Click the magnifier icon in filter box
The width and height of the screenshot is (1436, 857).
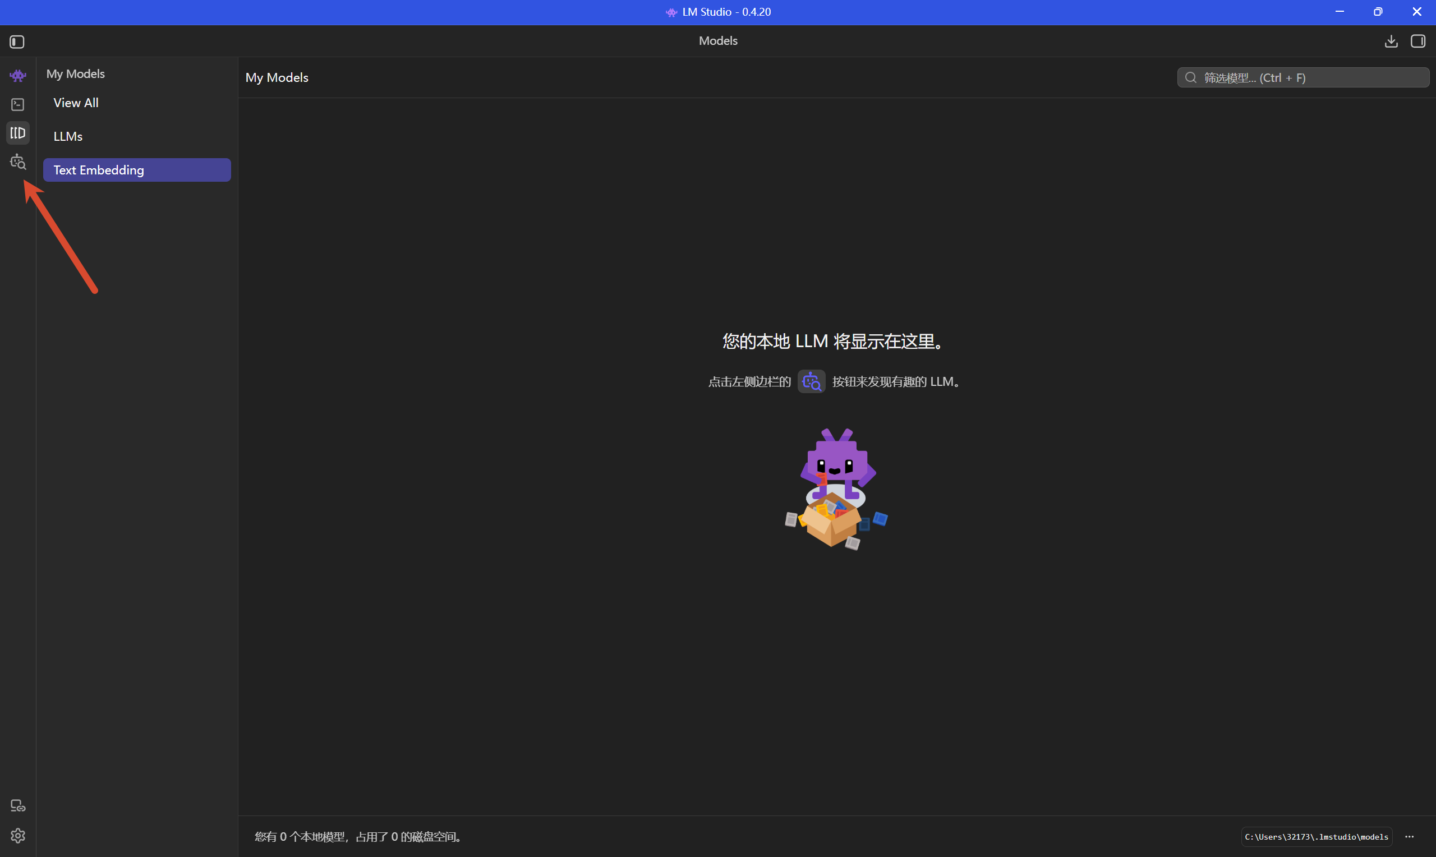pos(1190,77)
